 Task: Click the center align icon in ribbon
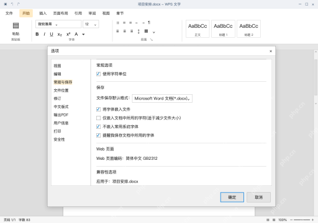(x=125, y=31)
